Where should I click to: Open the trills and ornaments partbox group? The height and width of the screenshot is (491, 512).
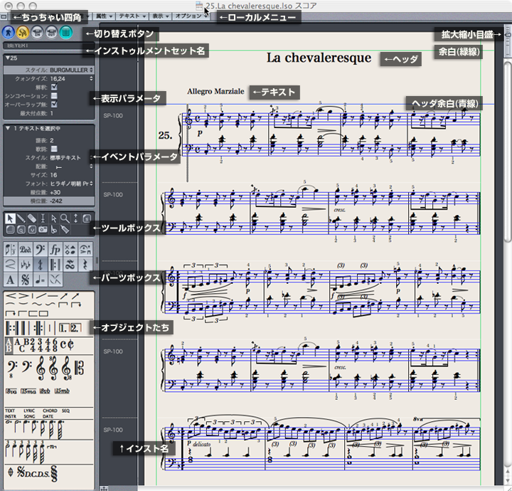point(70,265)
